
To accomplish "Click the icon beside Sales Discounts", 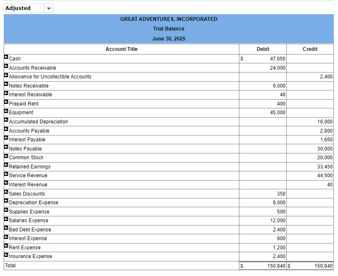I will click(x=6, y=191).
